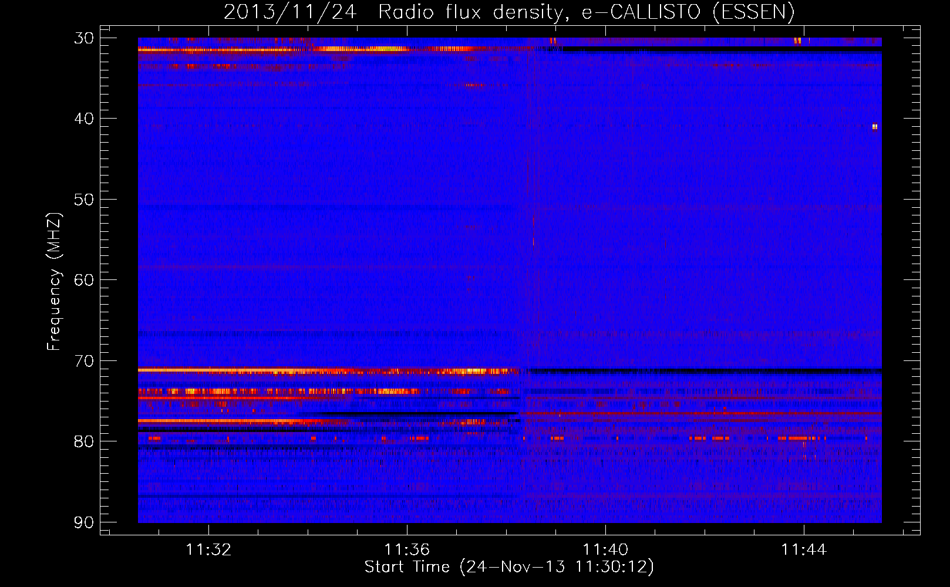Click the 70 frequency tick label
The height and width of the screenshot is (587, 950).
pos(83,361)
